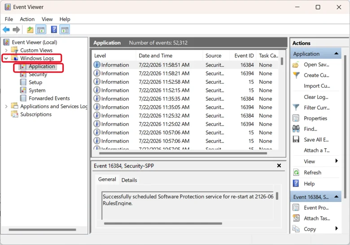Open the View menu in menu bar

click(47, 19)
